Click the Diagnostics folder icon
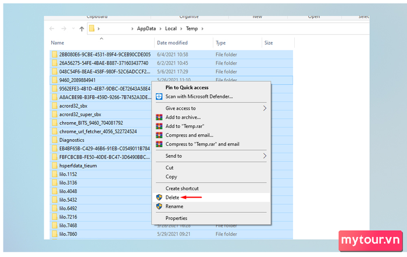The image size is (407, 257). click(55, 140)
